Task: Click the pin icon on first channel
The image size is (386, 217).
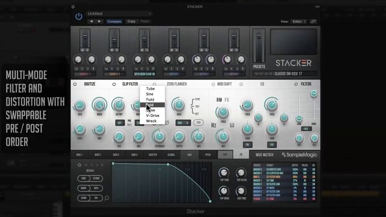Action: [x=93, y=69]
